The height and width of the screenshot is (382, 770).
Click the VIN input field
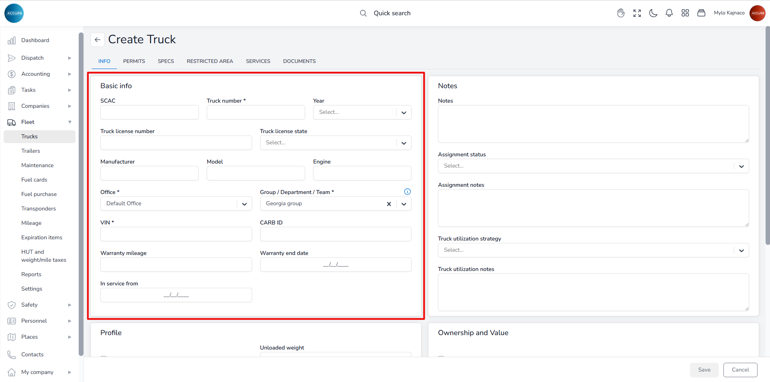click(176, 234)
